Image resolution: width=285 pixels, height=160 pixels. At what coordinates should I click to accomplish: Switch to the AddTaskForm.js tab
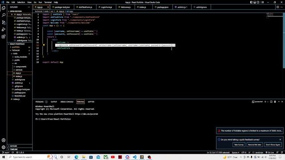[85, 7]
